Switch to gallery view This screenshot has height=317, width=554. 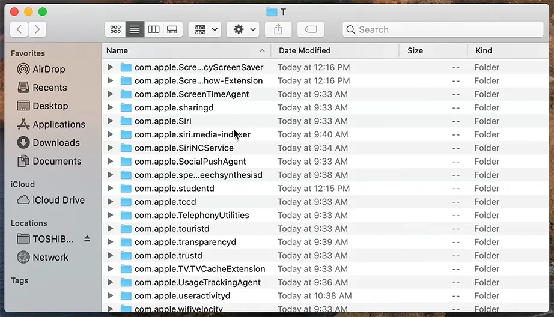(172, 29)
